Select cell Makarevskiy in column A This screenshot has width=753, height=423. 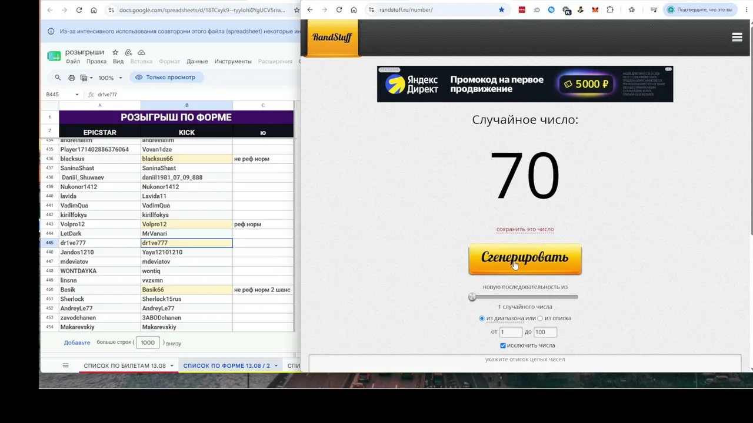coord(99,327)
